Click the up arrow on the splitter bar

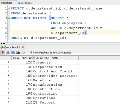pos(1,44)
